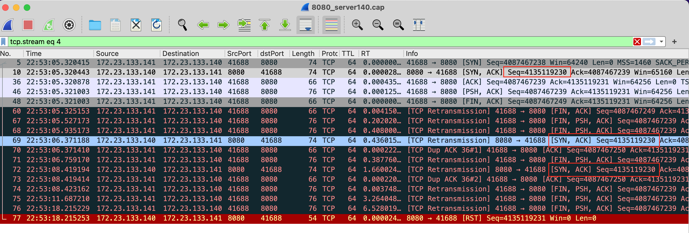689x233 pixels.
Task: Jump to the last packet icon
Action: [x=285, y=25]
